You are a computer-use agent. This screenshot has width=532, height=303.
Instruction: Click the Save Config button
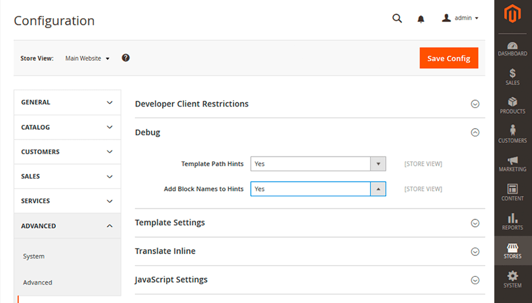[x=448, y=58]
